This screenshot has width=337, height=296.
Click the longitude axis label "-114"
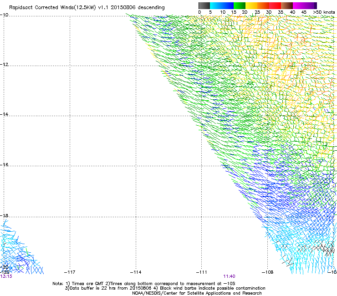(136, 272)
